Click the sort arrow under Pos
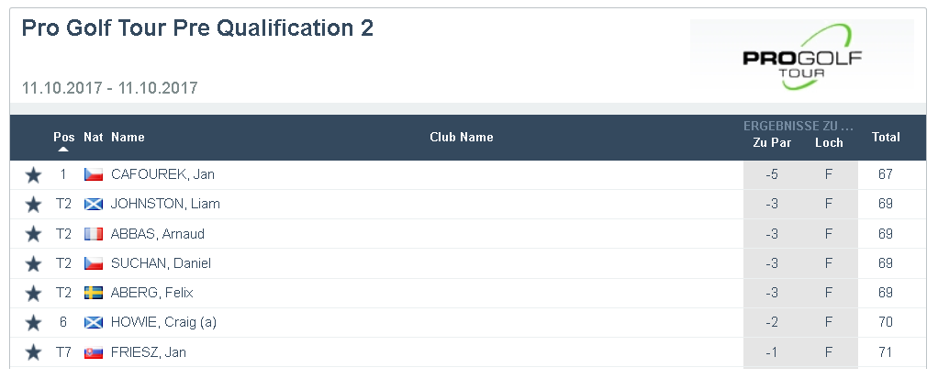Image resolution: width=938 pixels, height=379 pixels. click(63, 149)
